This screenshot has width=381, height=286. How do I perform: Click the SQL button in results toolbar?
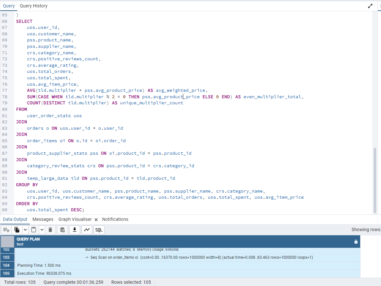pos(99,230)
